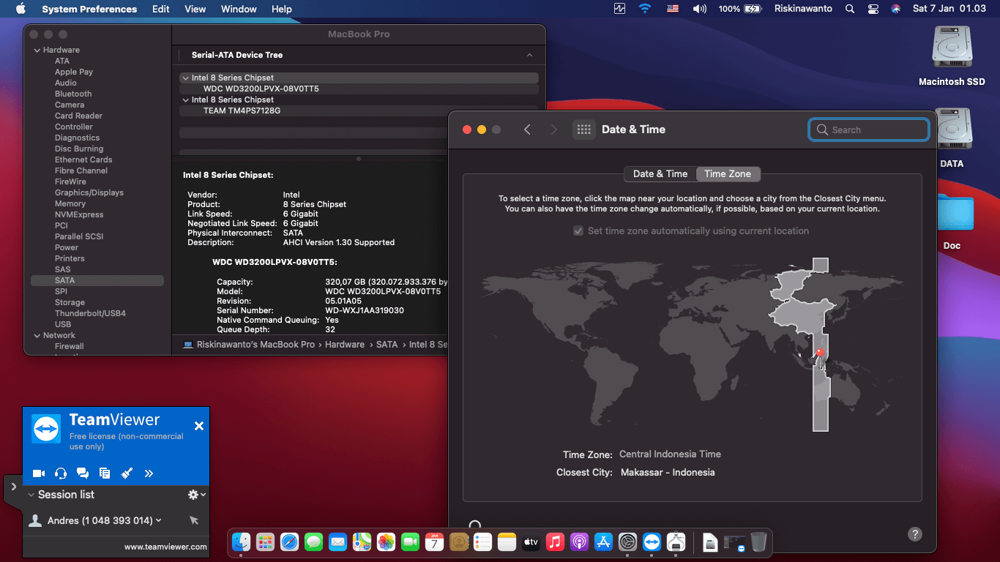Collapse the Network tree section

[37, 335]
